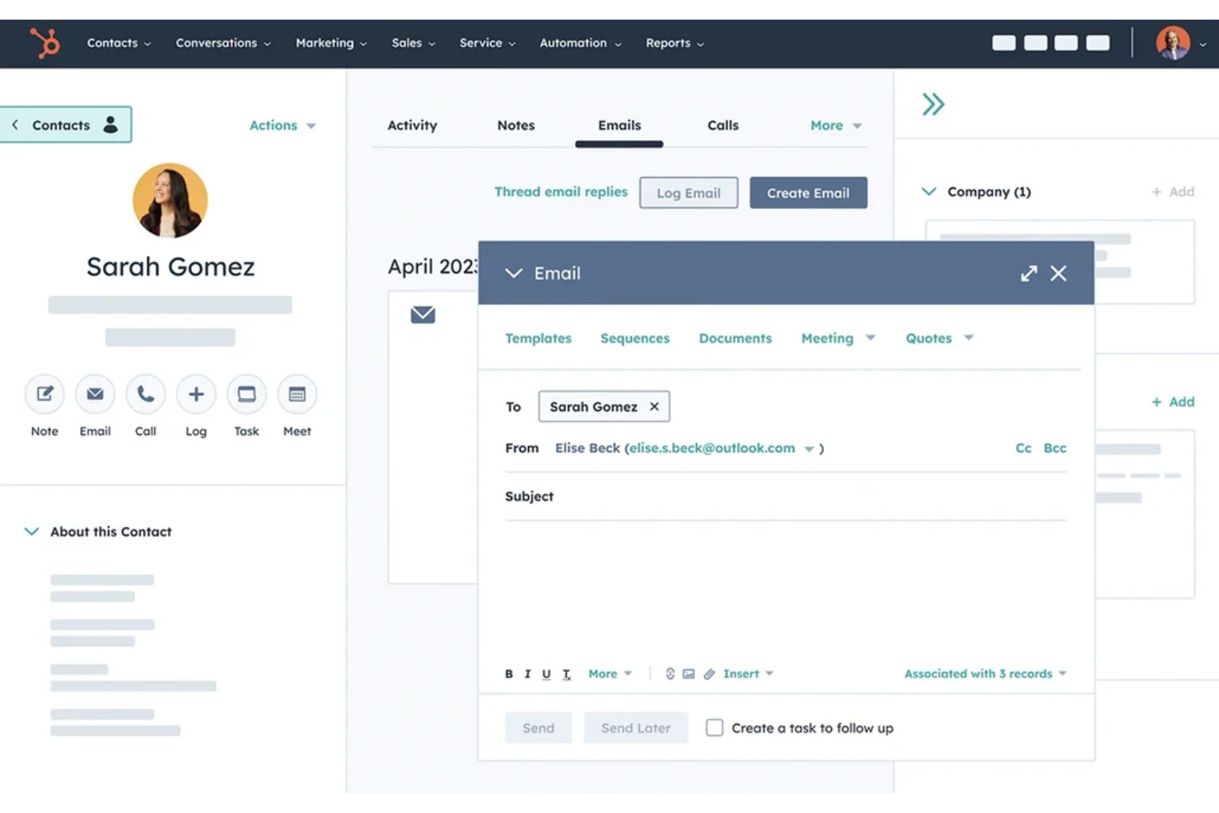Click the Task icon on the contact card
Image resolution: width=1219 pixels, height=813 pixels.
tap(246, 395)
